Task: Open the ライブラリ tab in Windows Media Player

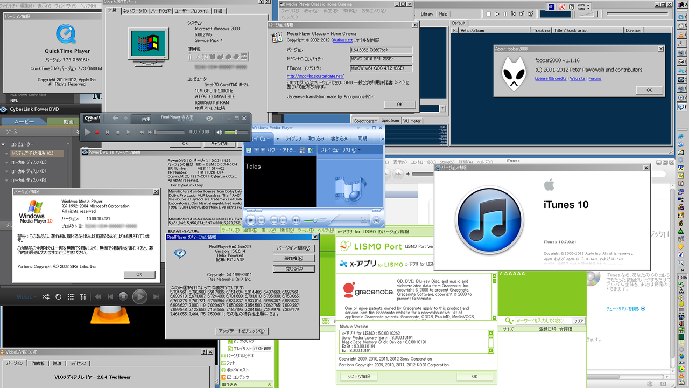Action: click(293, 139)
